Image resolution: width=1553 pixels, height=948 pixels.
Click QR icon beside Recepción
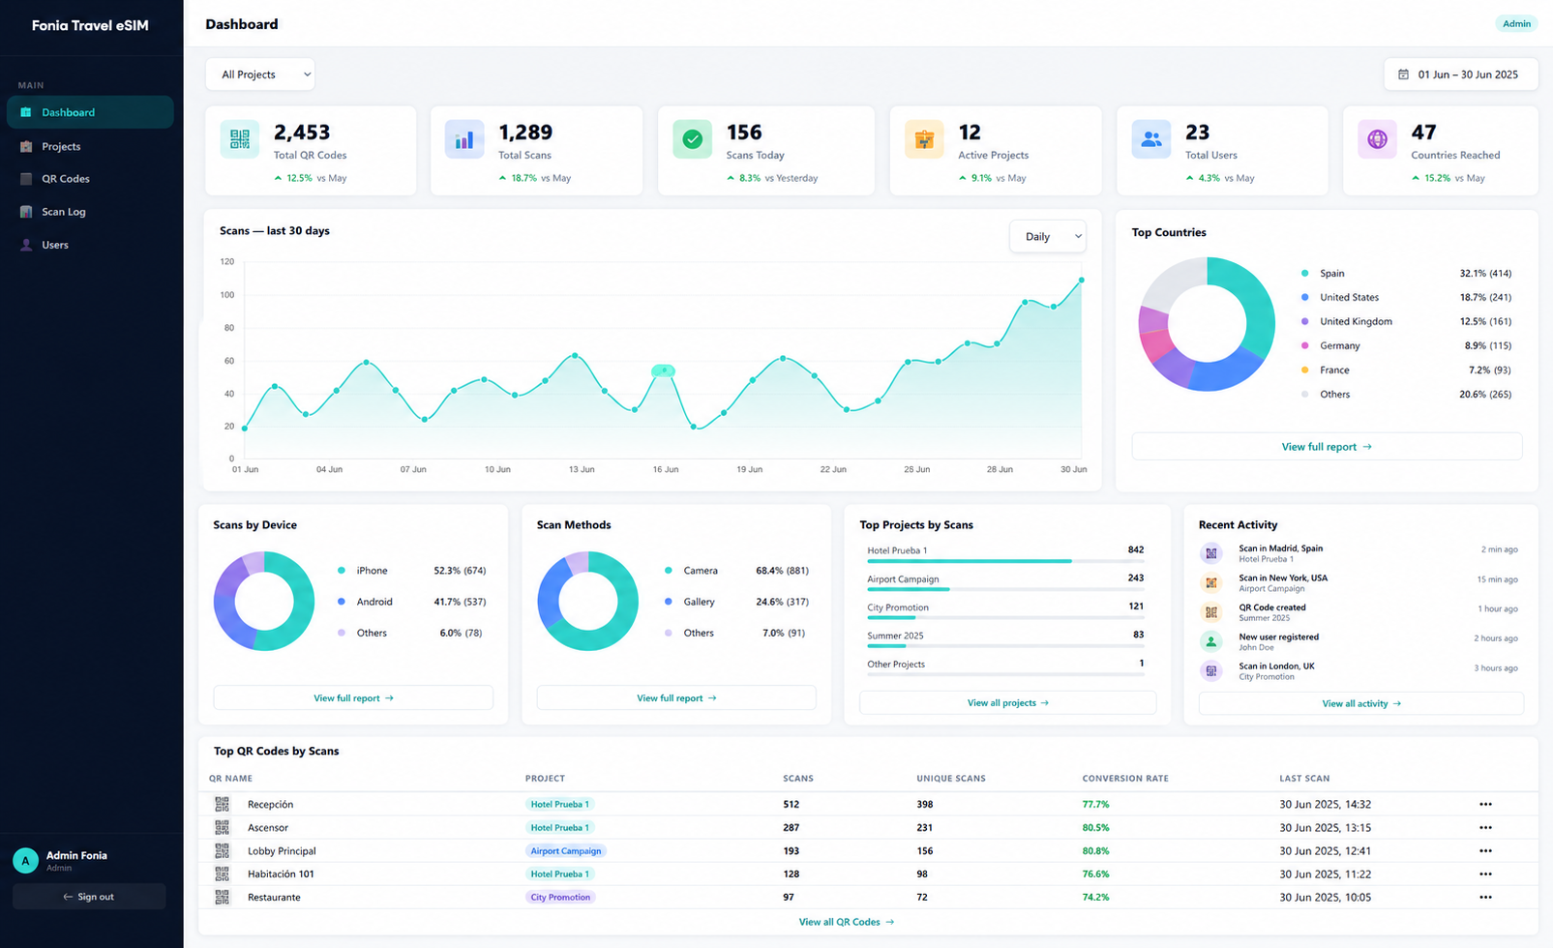223,804
